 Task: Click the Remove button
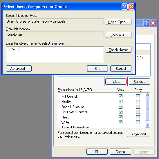coord(139,82)
